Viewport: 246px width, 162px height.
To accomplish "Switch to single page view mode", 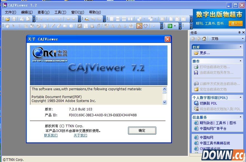I will 111,19.
